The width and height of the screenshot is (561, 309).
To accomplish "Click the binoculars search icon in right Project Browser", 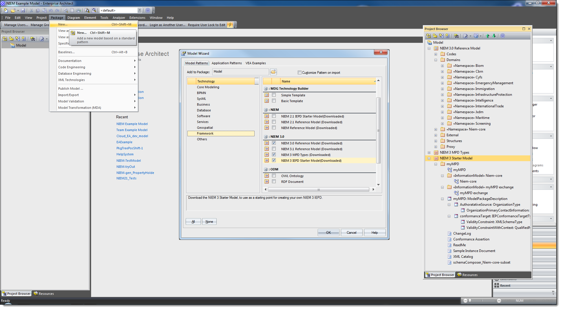I will (x=456, y=36).
